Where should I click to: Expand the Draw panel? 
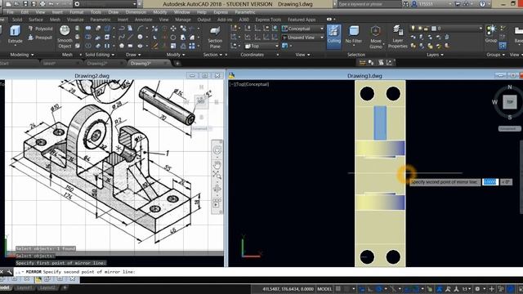[x=133, y=55]
